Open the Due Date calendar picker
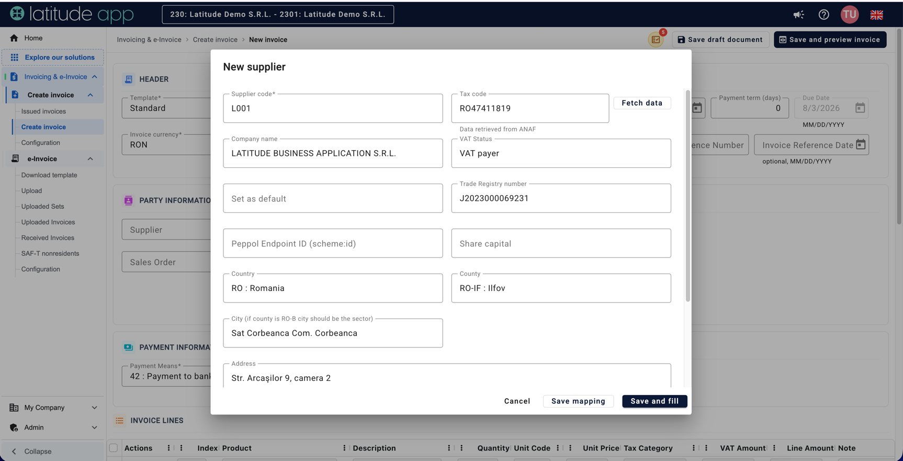The width and height of the screenshot is (903, 461). click(x=860, y=108)
